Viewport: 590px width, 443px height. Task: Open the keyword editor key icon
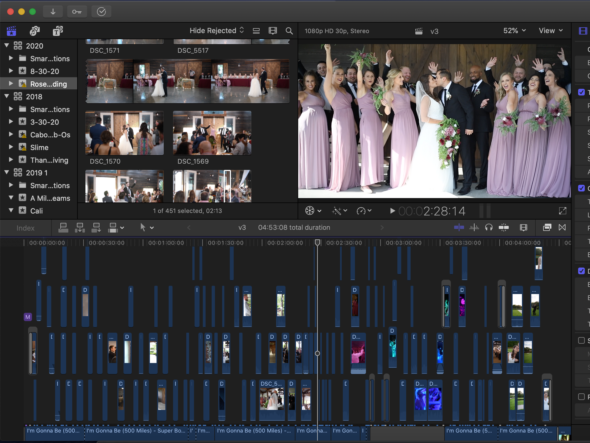[77, 12]
